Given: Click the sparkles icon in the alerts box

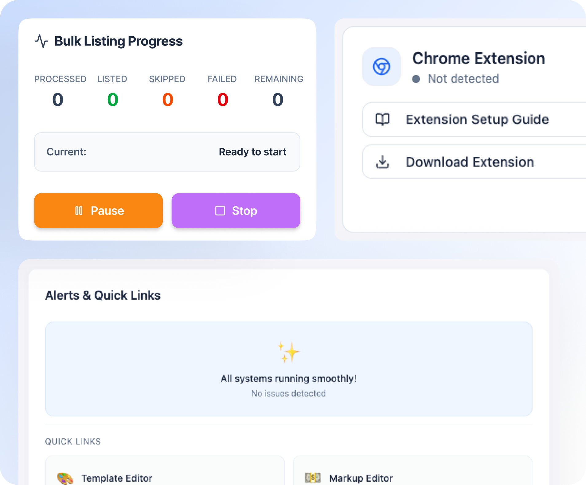Looking at the screenshot, I should (288, 352).
